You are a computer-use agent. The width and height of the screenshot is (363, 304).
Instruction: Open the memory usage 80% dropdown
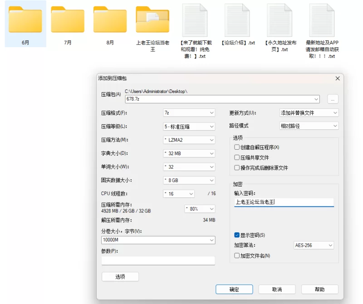[200, 209]
